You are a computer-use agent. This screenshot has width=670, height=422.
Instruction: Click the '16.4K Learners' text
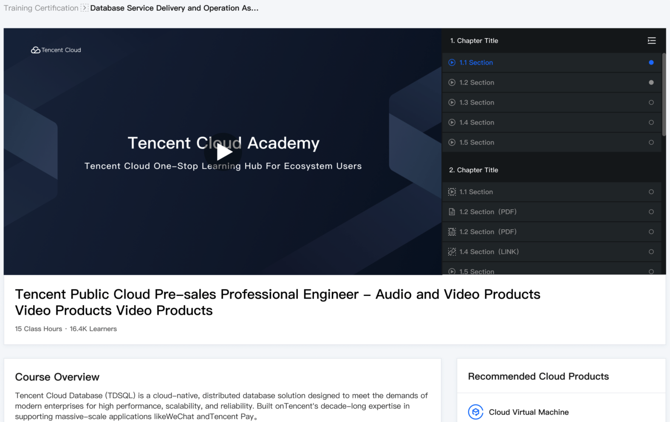[x=93, y=329]
